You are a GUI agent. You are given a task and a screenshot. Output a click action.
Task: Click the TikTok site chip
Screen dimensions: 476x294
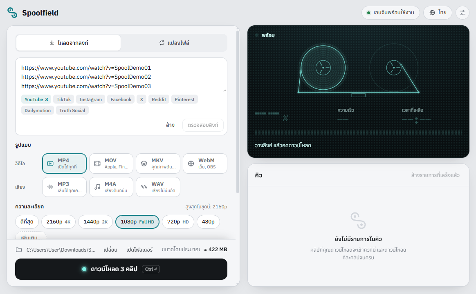tap(64, 99)
